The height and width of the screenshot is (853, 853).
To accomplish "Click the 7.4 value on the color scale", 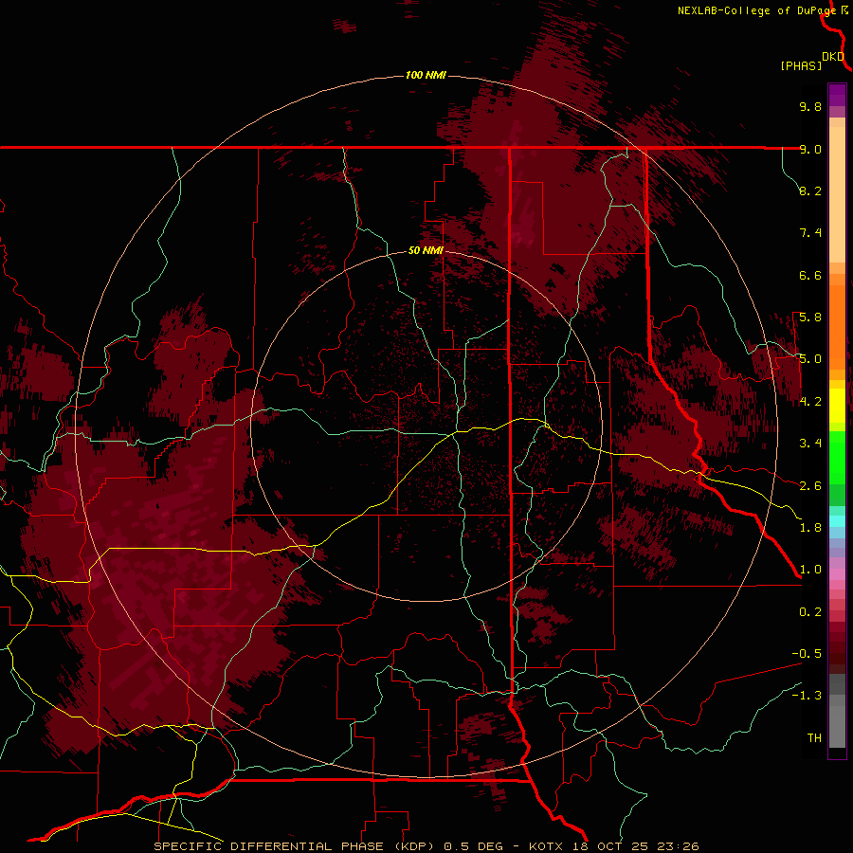I will pyautogui.click(x=810, y=233).
